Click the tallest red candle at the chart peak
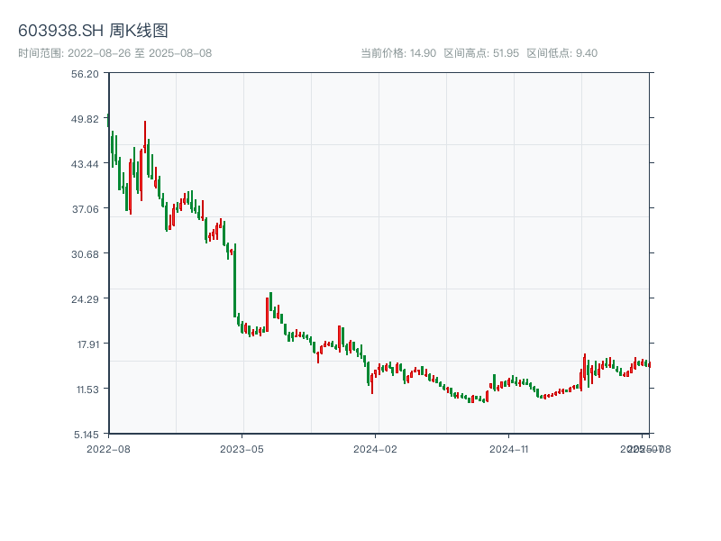 pyautogui.click(x=144, y=144)
